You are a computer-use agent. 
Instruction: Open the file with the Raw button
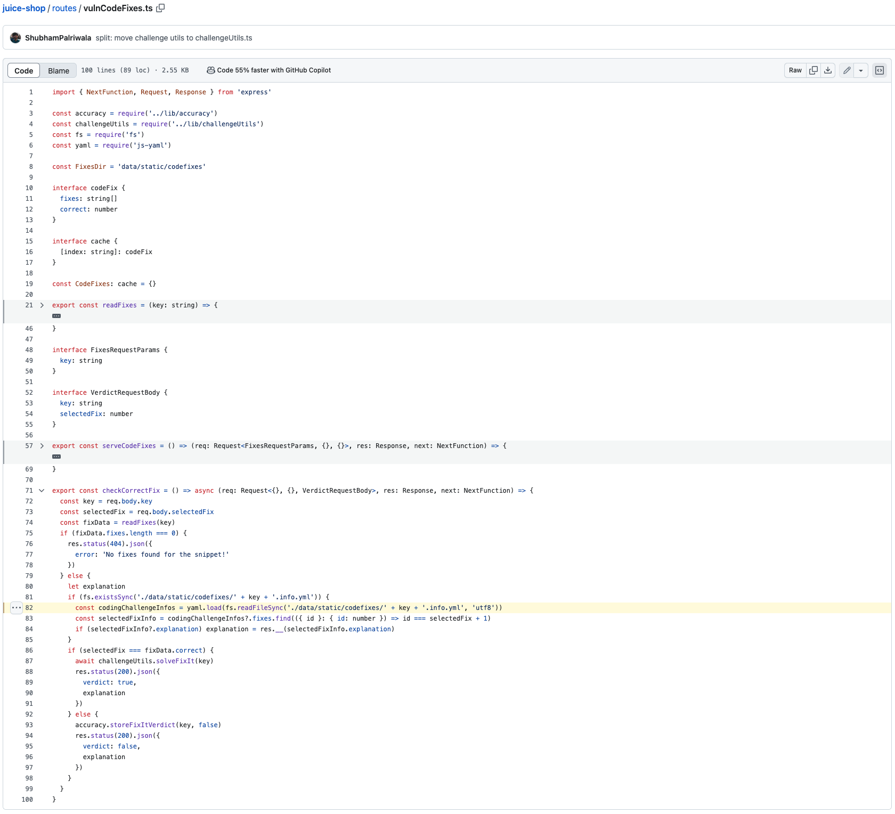[x=795, y=70]
